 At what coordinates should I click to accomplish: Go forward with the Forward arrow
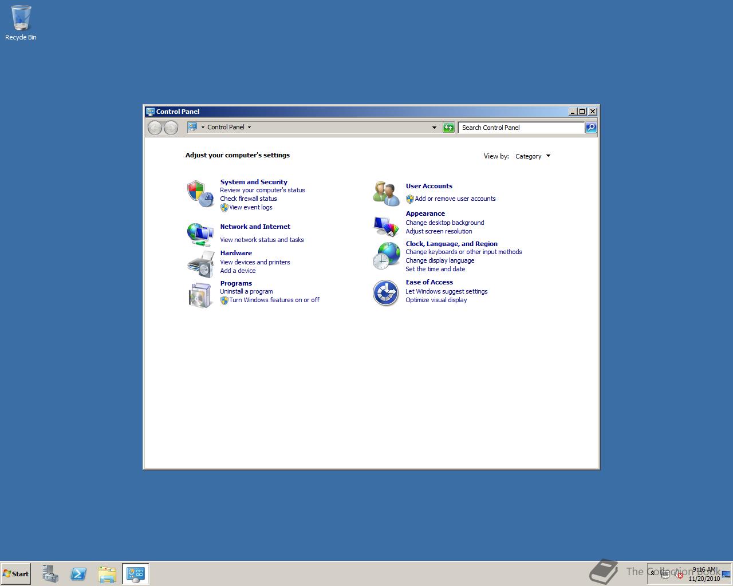click(x=171, y=128)
